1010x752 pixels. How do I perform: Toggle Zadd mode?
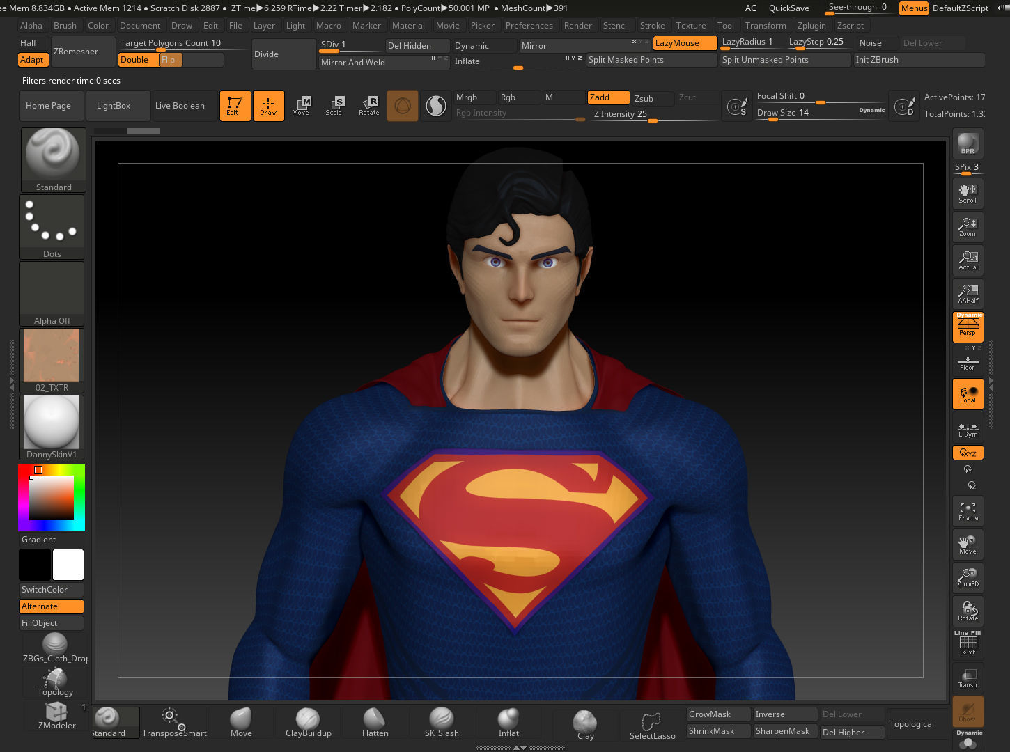point(608,97)
